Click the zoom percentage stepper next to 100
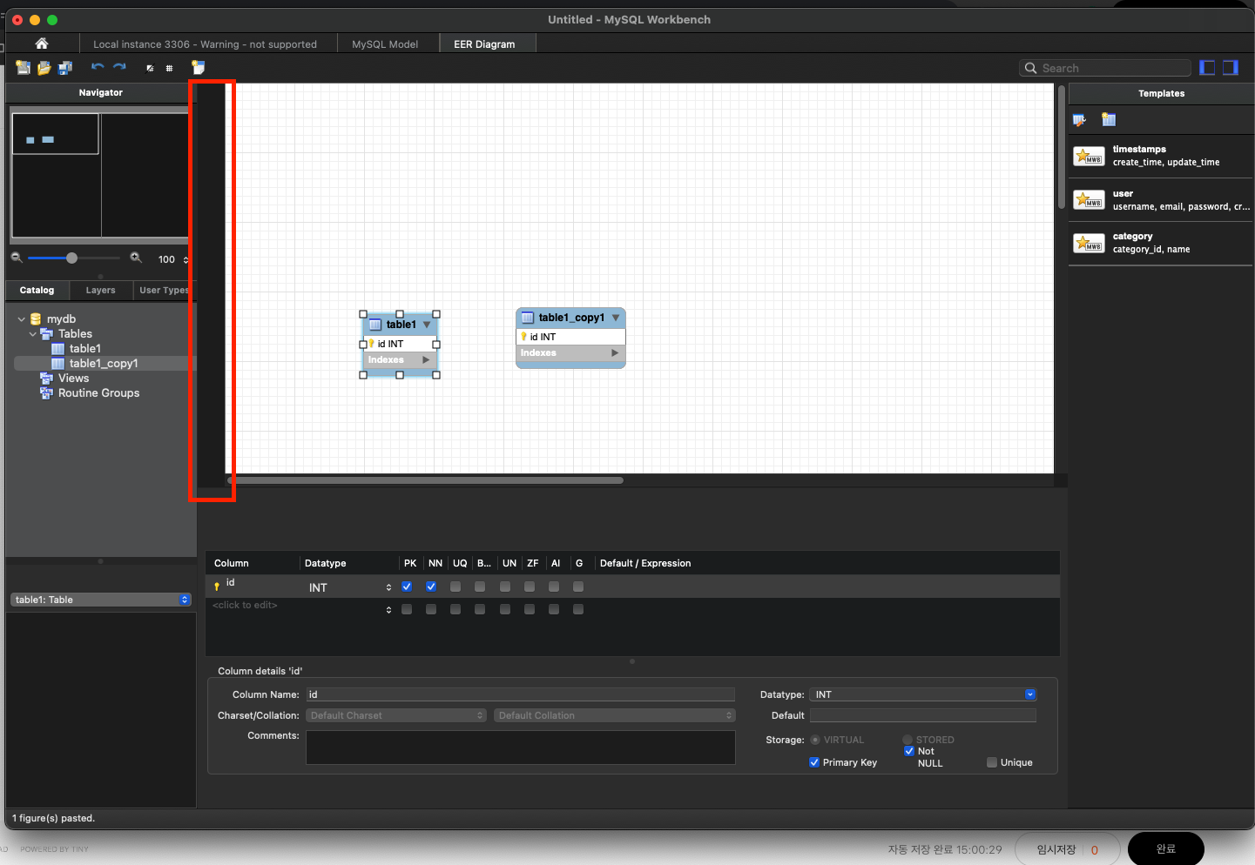The height and width of the screenshot is (865, 1255). (x=186, y=259)
